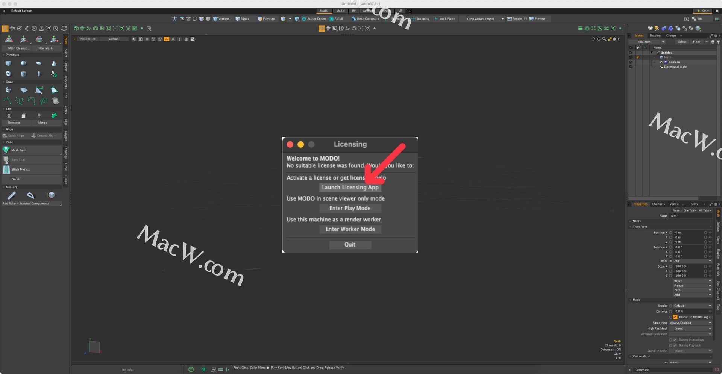Click the Position X value field
The image size is (722, 374).
coord(688,233)
